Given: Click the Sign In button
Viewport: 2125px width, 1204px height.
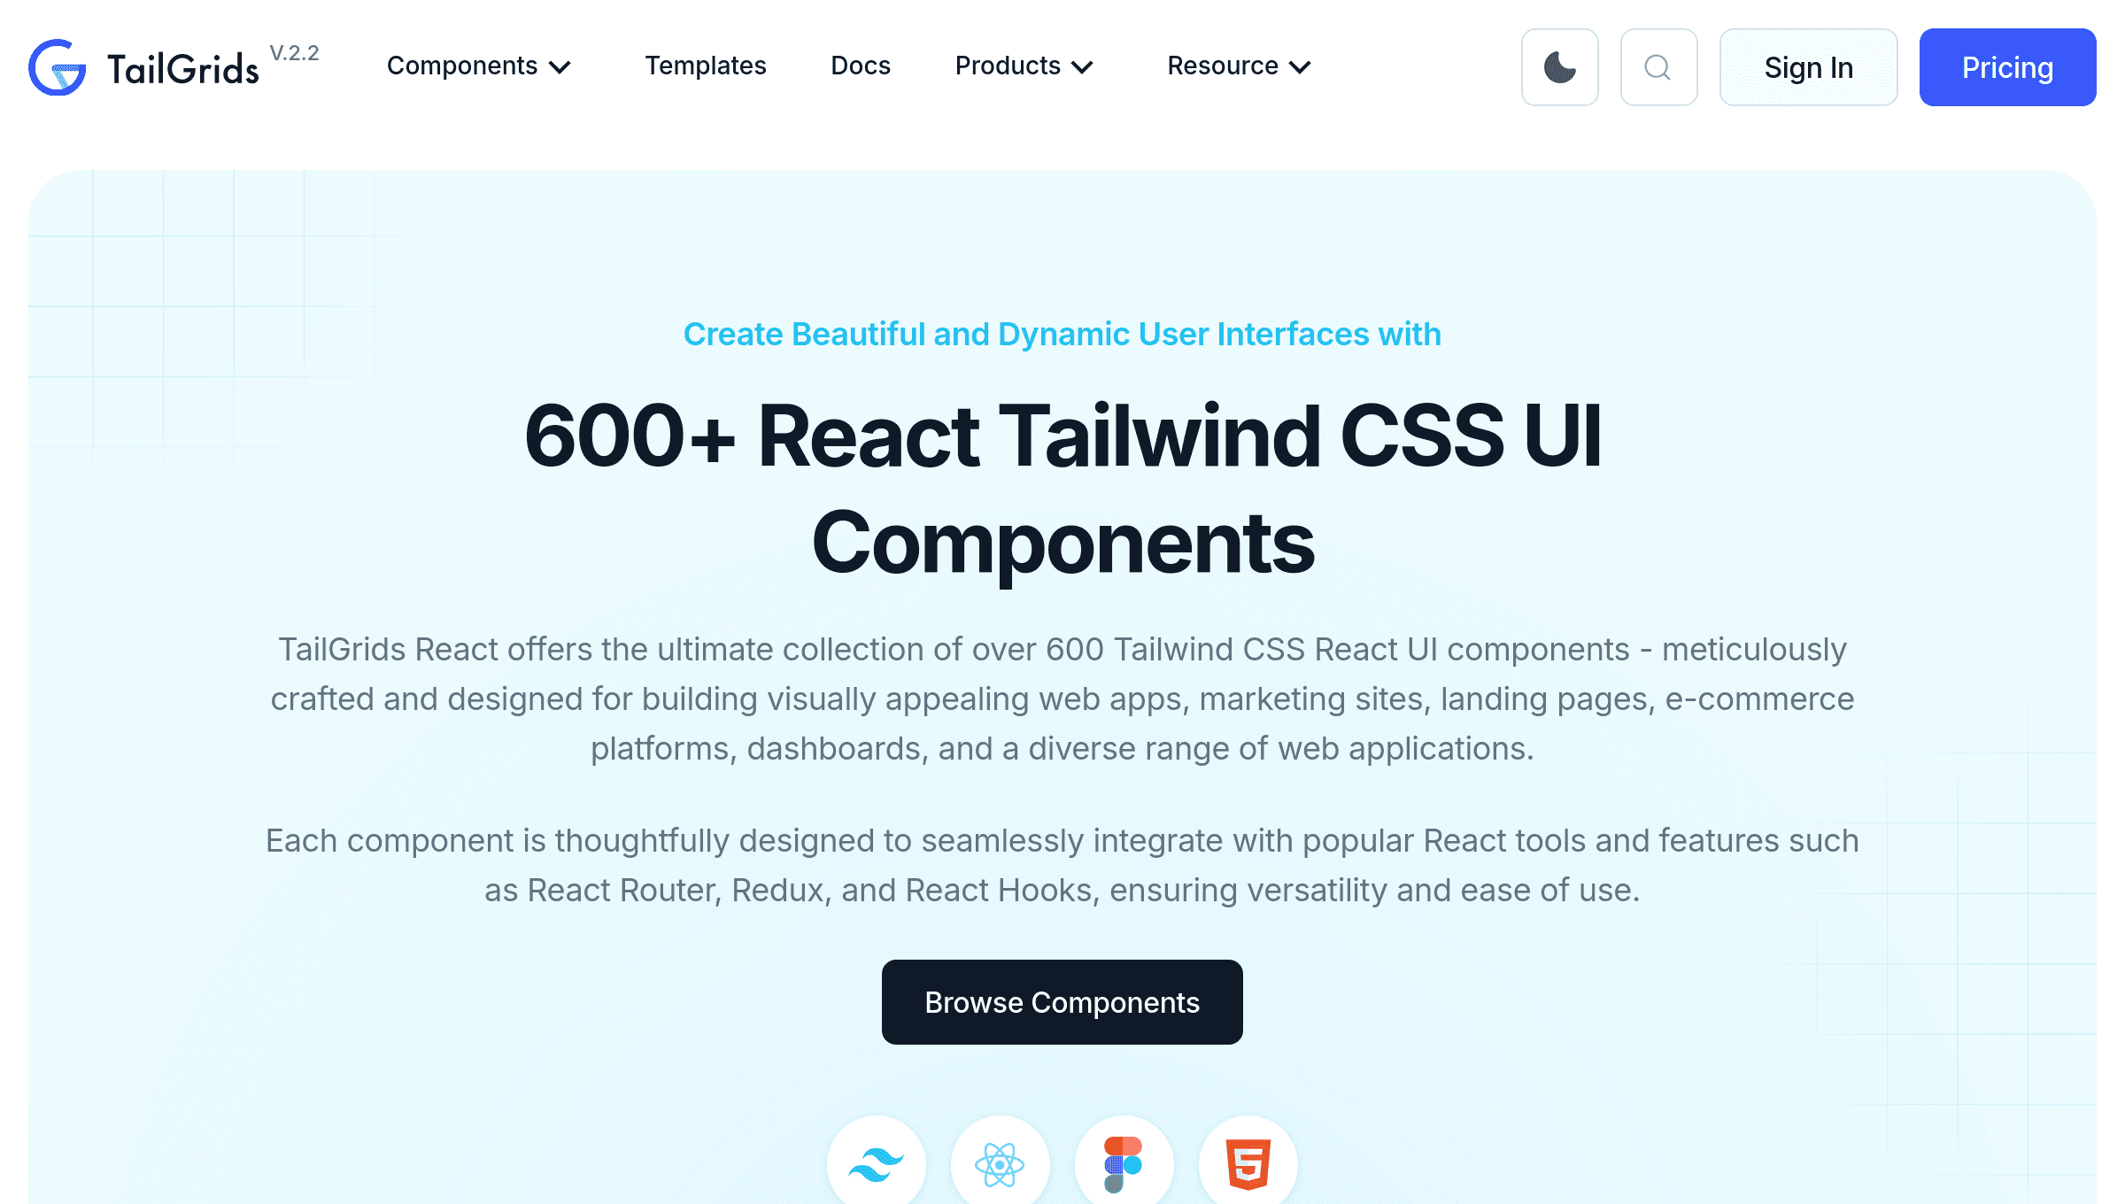Looking at the screenshot, I should 1809,67.
